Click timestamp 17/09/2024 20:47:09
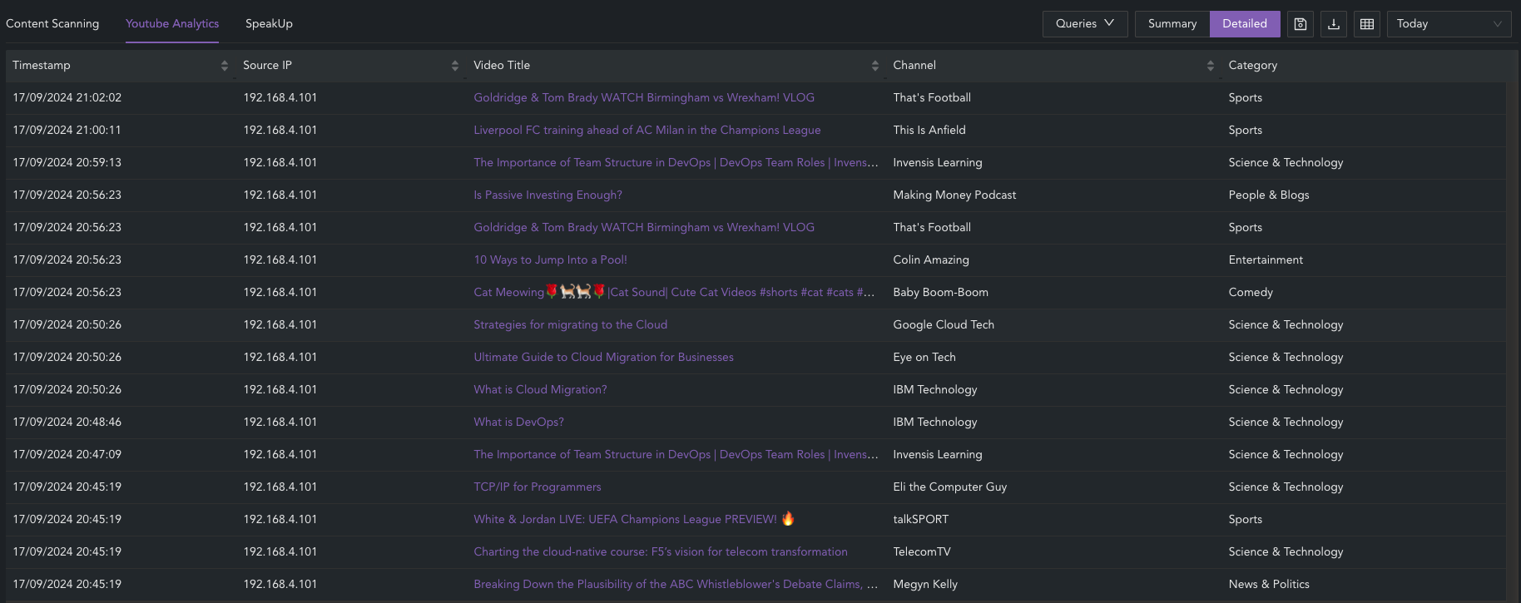This screenshot has width=1521, height=603. pyautogui.click(x=67, y=454)
